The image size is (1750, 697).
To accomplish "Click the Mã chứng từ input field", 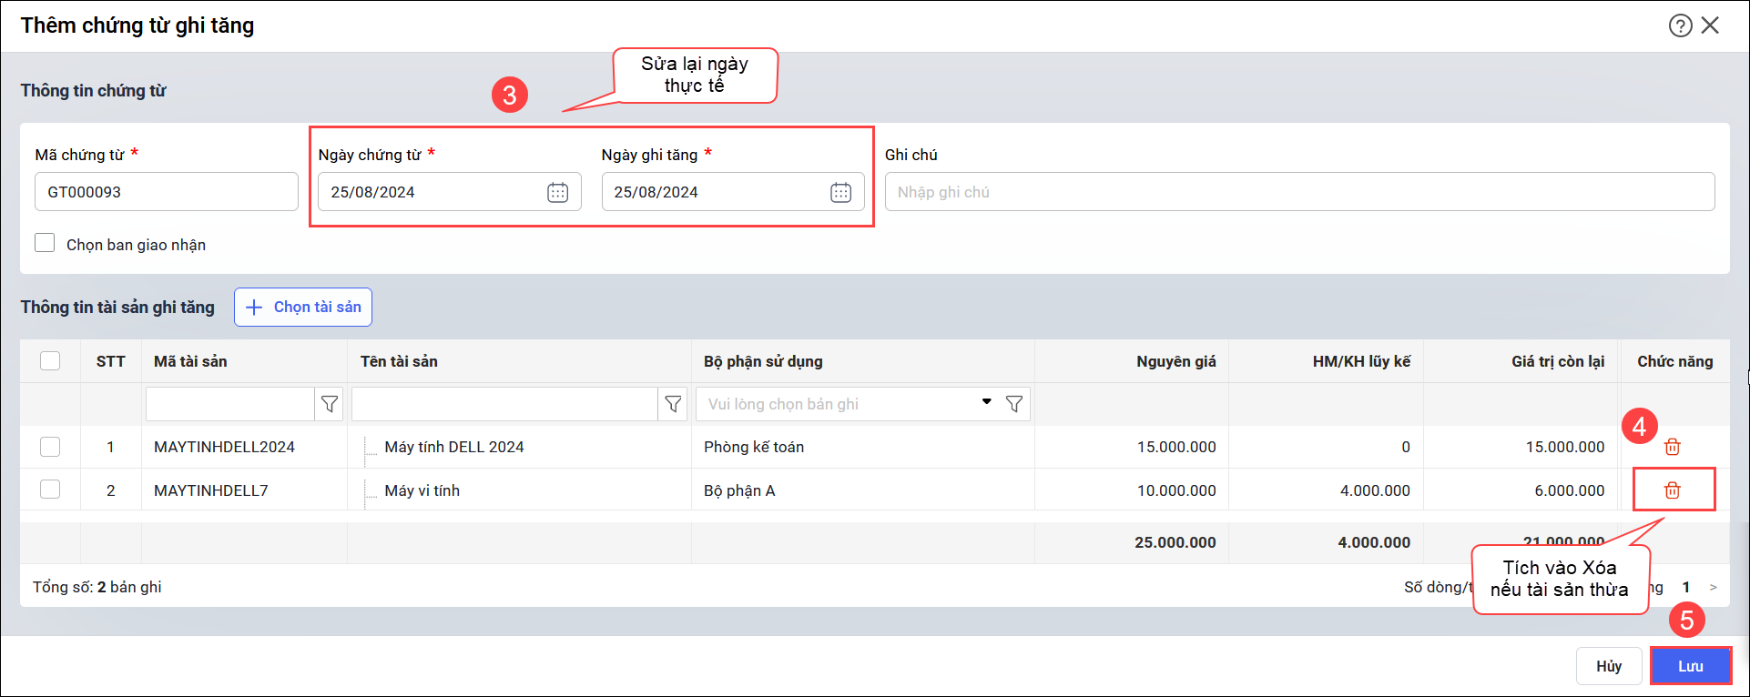I will (167, 192).
